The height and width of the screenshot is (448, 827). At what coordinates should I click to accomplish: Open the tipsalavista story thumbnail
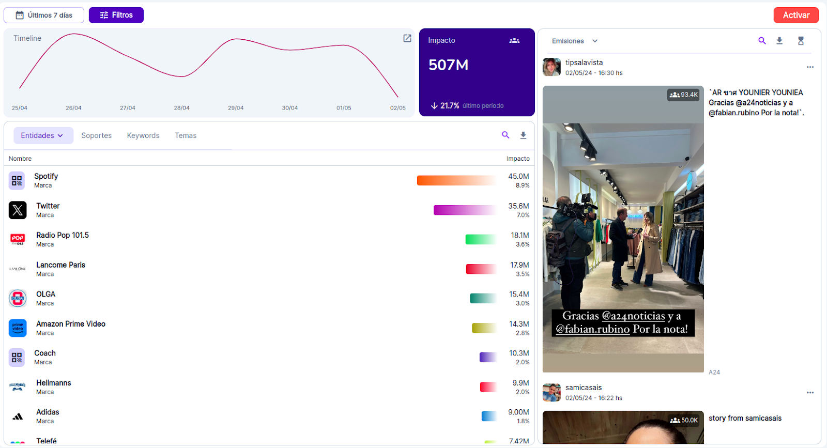click(x=623, y=229)
